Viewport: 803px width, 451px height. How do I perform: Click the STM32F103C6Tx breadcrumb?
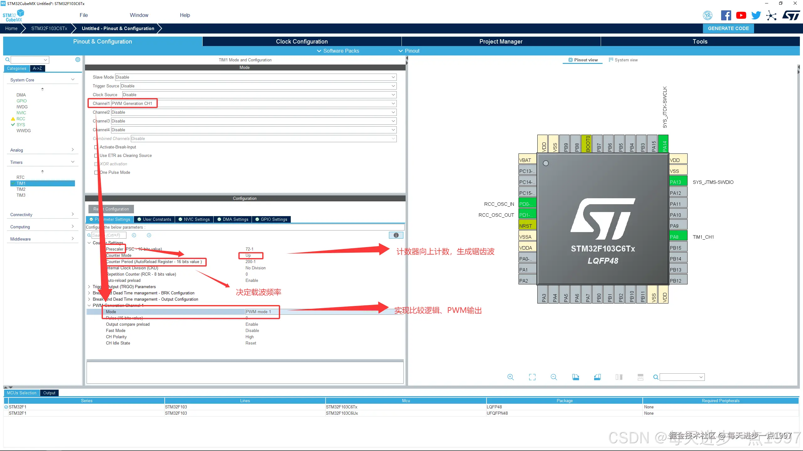click(49, 28)
